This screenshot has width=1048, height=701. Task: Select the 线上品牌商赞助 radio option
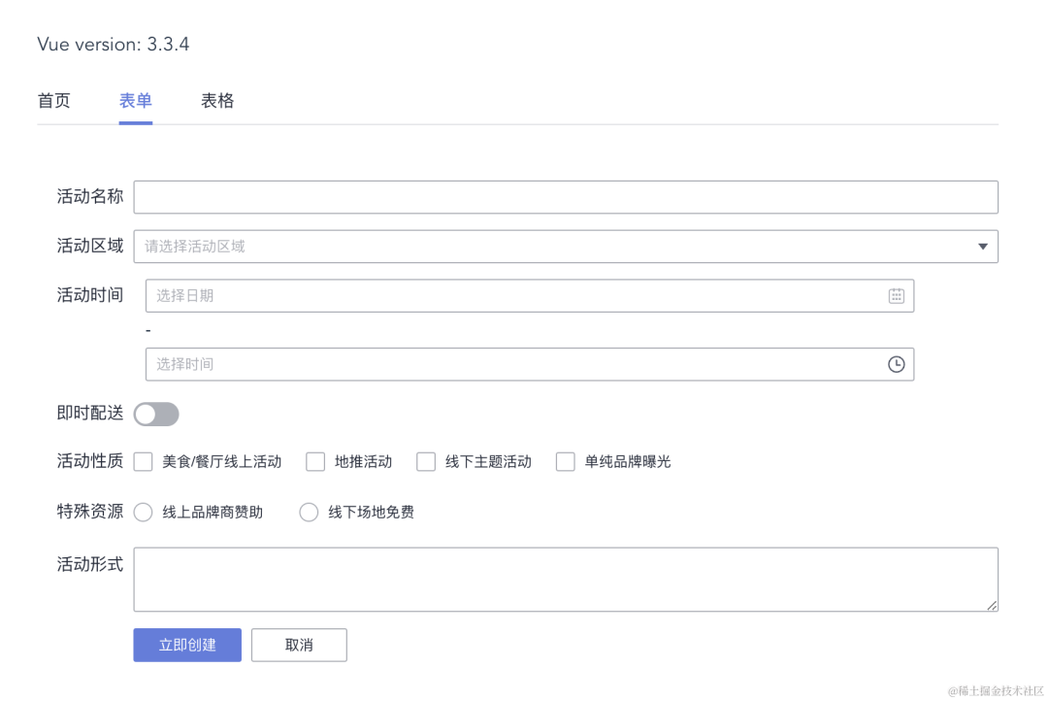point(143,513)
